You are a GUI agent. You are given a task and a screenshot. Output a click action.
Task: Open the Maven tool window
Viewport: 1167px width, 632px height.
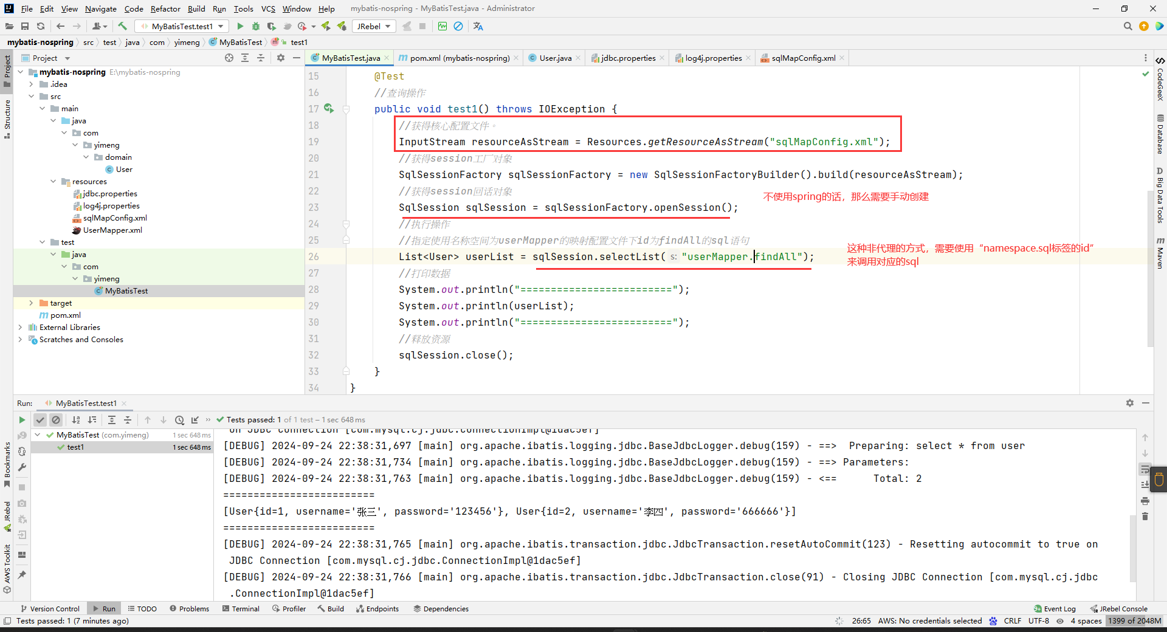click(1160, 253)
